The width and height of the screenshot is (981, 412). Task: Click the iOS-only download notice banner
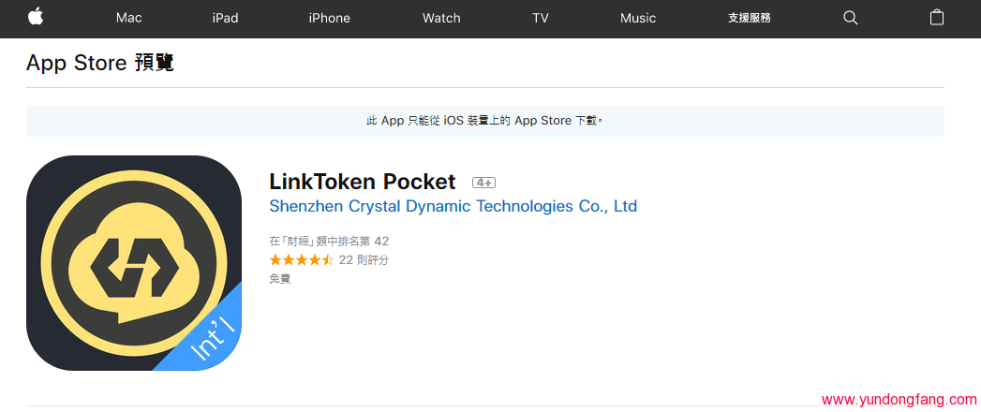click(484, 121)
